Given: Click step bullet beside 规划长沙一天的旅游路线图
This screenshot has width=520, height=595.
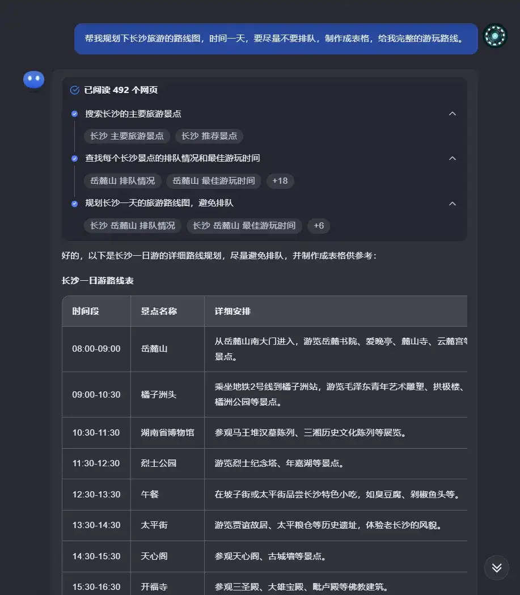Looking at the screenshot, I should [75, 204].
